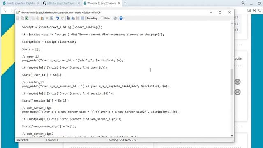Click the browser search magnifier icon
Image resolution: width=263 pixels, height=148 pixels.
pyautogui.click(x=243, y=3)
